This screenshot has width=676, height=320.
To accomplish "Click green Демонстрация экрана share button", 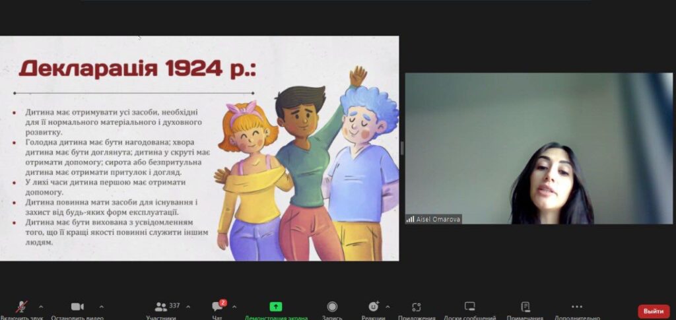I will coord(276,307).
